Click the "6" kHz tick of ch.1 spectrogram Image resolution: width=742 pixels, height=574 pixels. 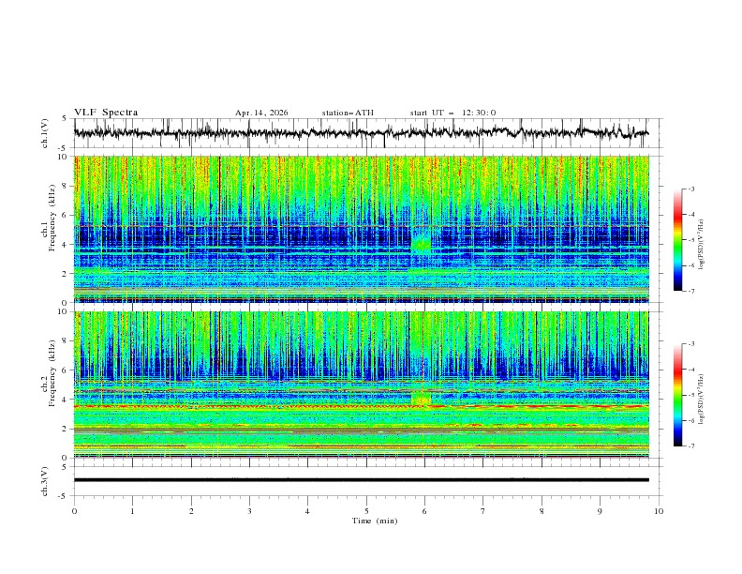click(66, 215)
